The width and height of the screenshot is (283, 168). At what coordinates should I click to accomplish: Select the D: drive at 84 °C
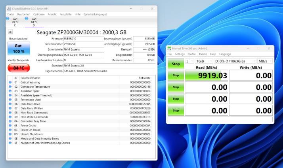click(34, 22)
